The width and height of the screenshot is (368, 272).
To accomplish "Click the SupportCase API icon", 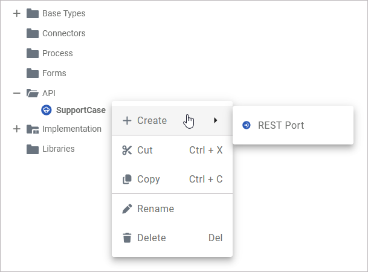I will tap(47, 110).
